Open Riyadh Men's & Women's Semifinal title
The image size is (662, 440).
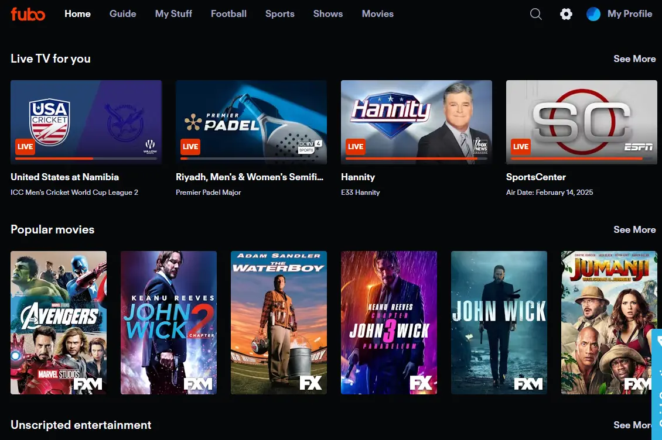(250, 177)
